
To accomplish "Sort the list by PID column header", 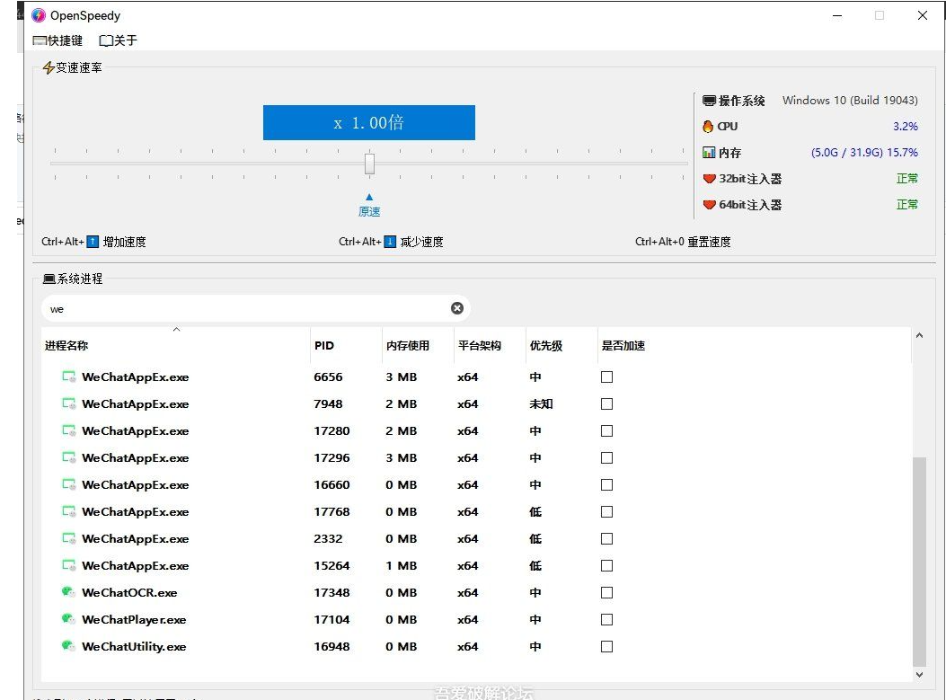I will tap(324, 346).
